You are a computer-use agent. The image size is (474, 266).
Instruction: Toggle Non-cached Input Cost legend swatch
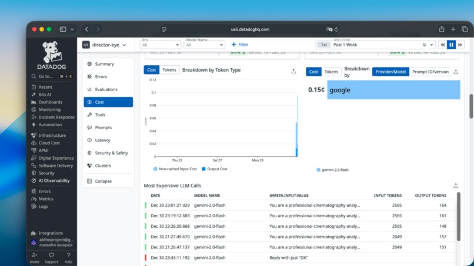155,169
